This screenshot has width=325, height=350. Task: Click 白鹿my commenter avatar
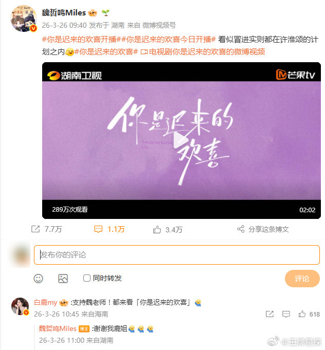[x=20, y=306]
